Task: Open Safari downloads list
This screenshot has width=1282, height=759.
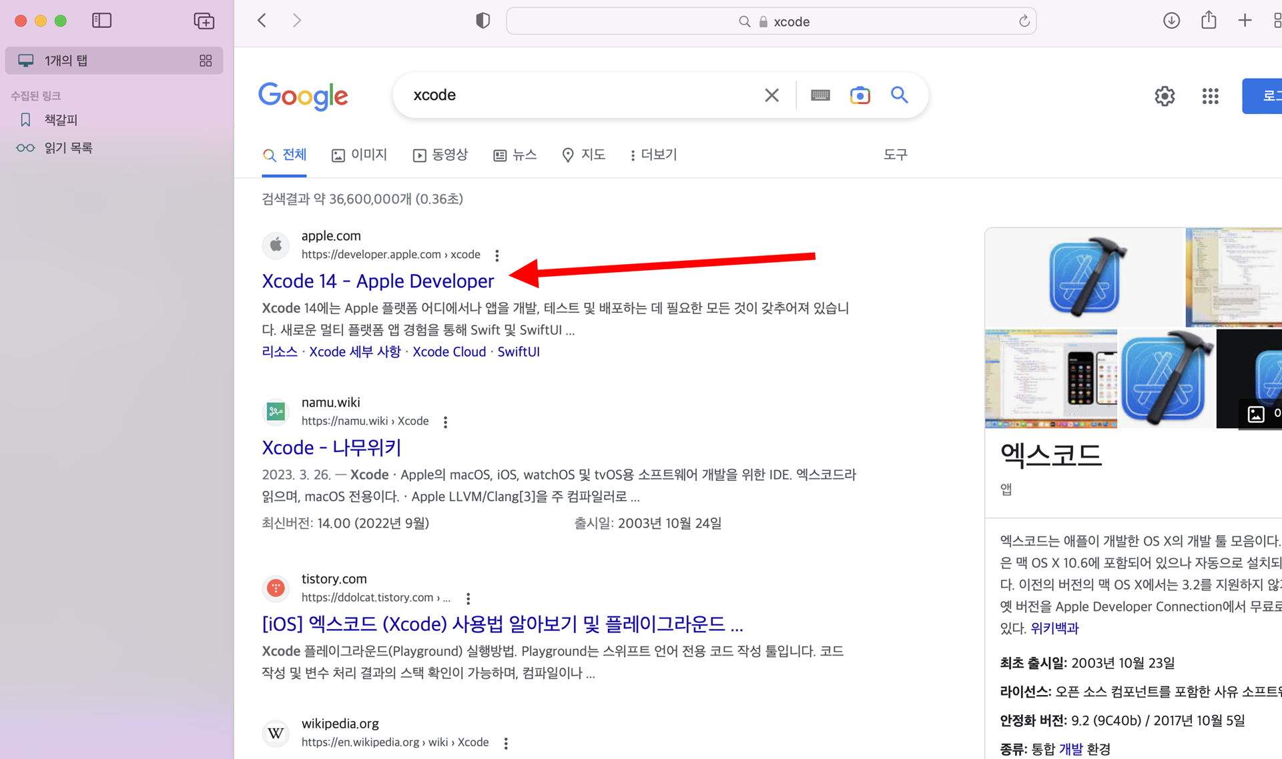Action: coord(1171,21)
